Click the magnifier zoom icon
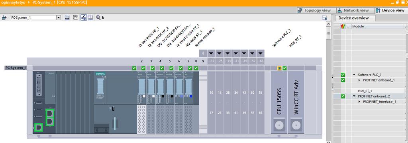Screen dimensions: 408x143 tap(98, 17)
